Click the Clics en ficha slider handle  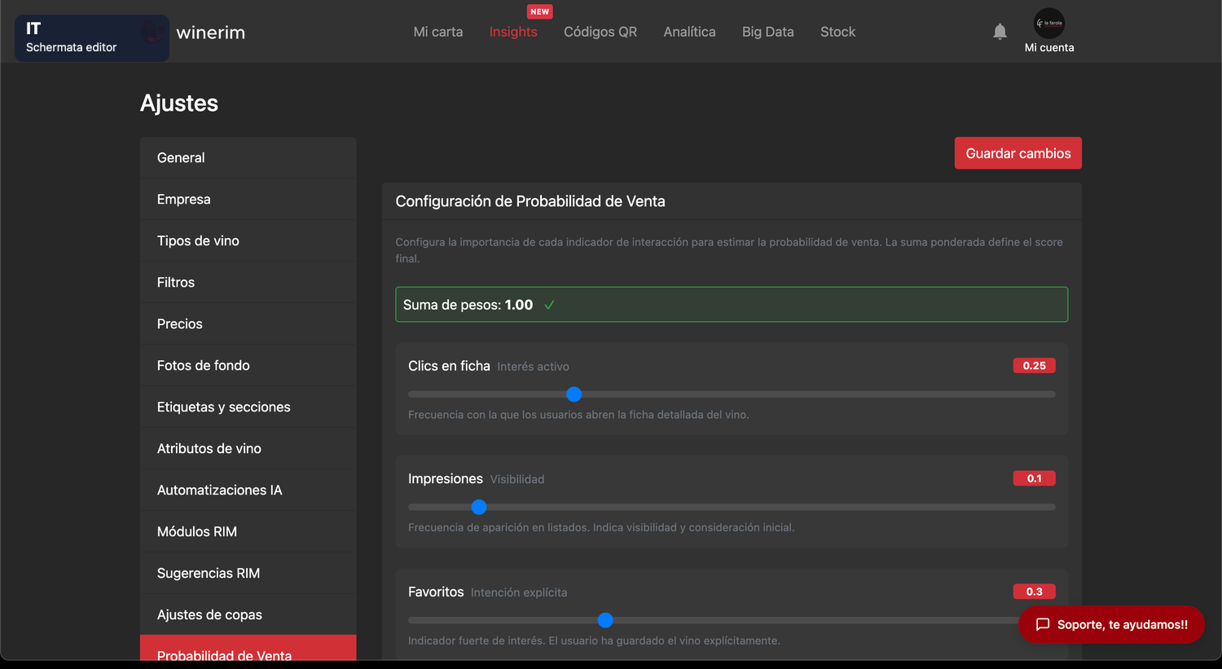[574, 394]
